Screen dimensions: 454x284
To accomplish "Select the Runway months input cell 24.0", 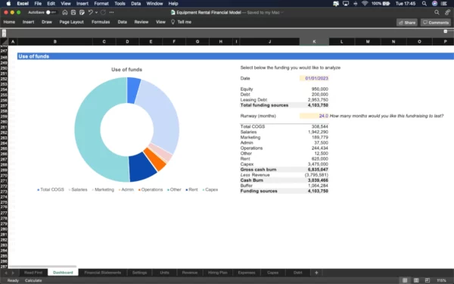I will [x=314, y=116].
